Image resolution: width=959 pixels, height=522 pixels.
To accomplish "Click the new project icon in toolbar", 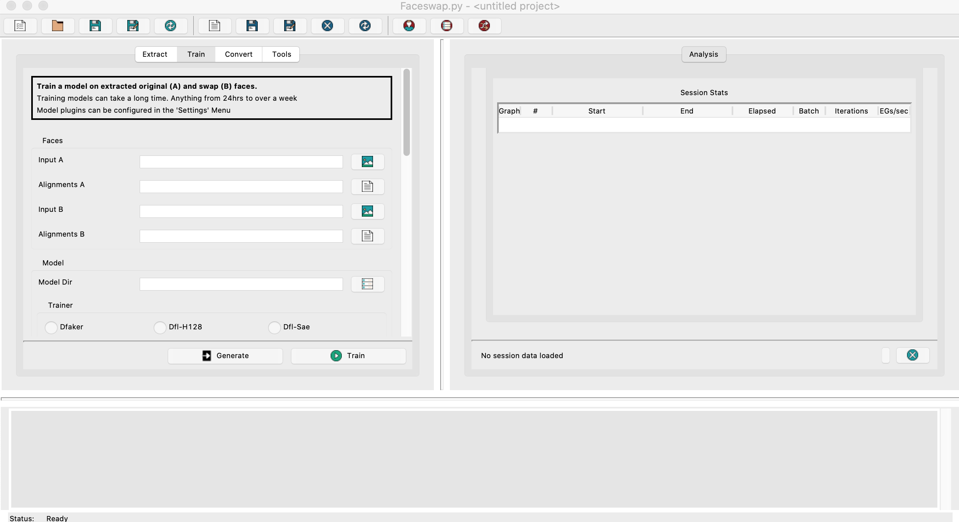I will click(x=20, y=26).
